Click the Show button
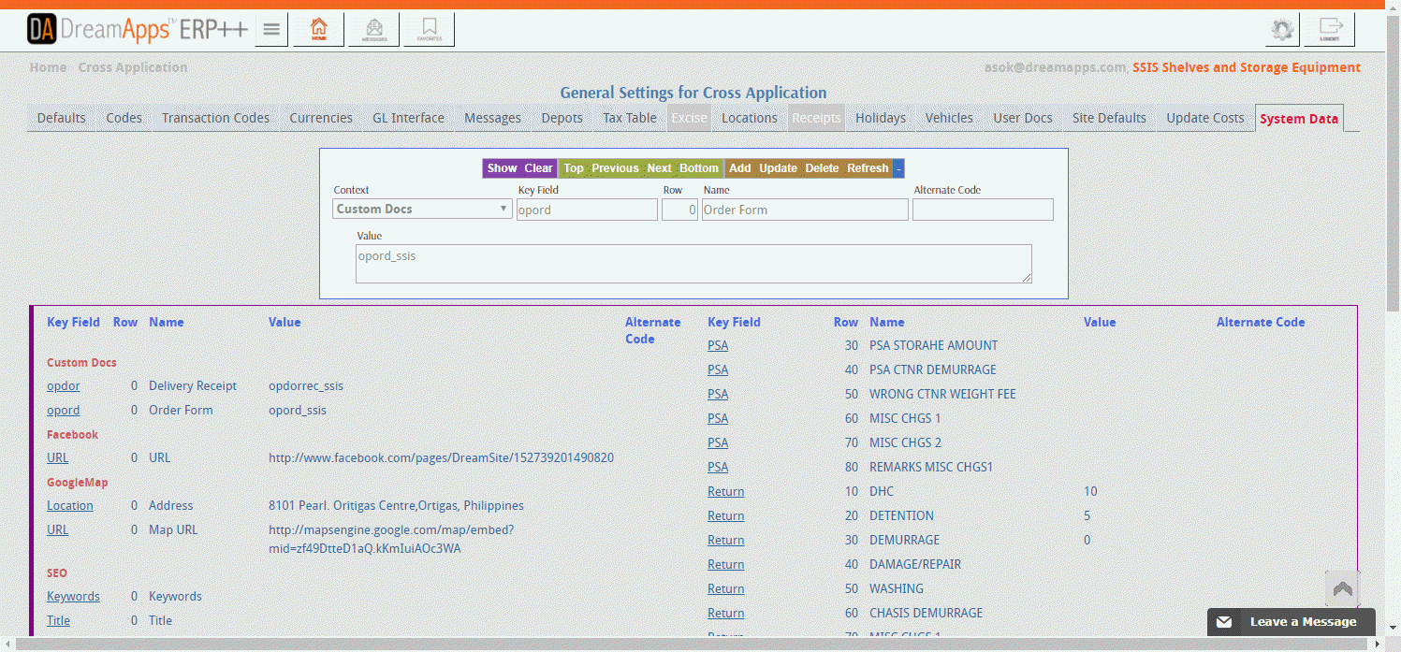The width and height of the screenshot is (1401, 652). pyautogui.click(x=502, y=168)
